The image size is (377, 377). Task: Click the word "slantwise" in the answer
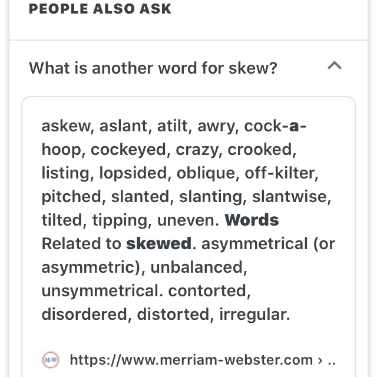[290, 196]
